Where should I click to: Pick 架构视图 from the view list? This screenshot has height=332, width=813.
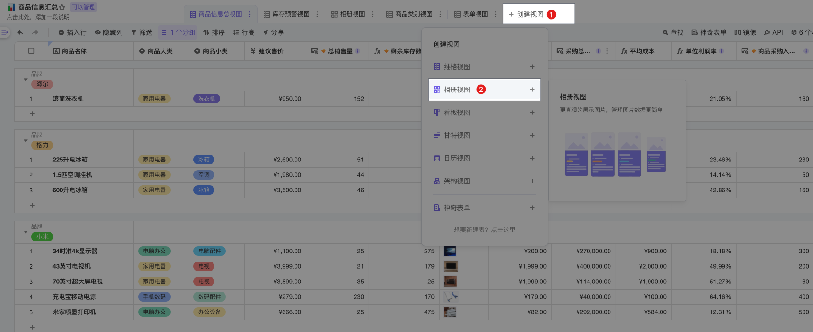point(484,181)
